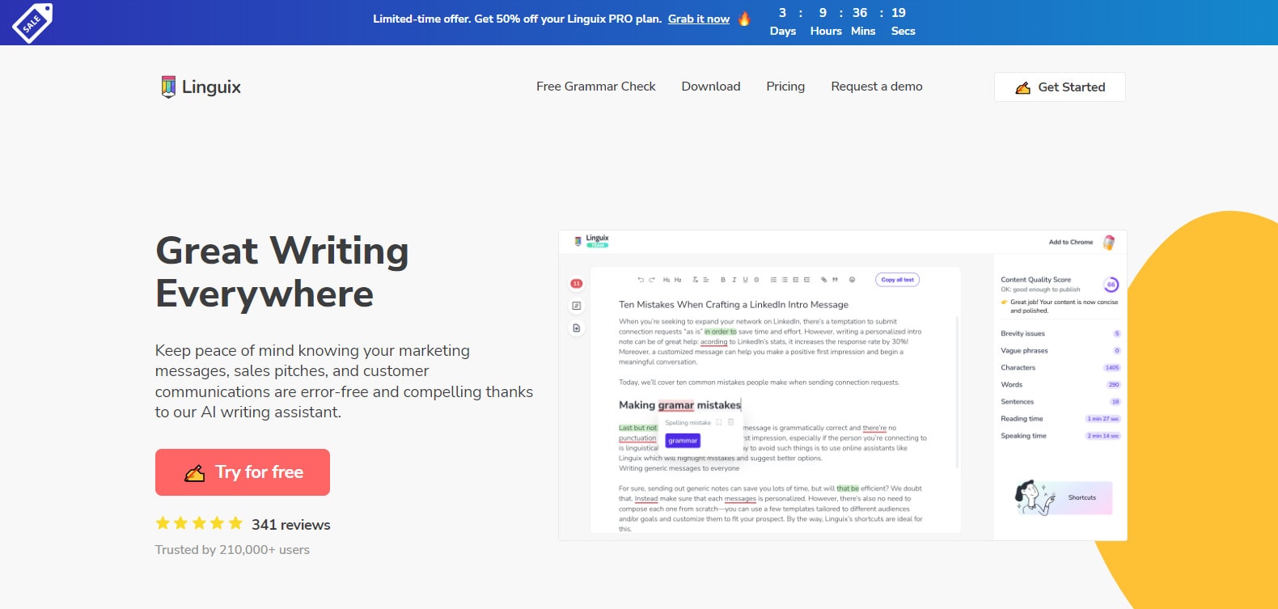
Task: Click the numbered list icon in editor toolbar
Action: coord(773,280)
